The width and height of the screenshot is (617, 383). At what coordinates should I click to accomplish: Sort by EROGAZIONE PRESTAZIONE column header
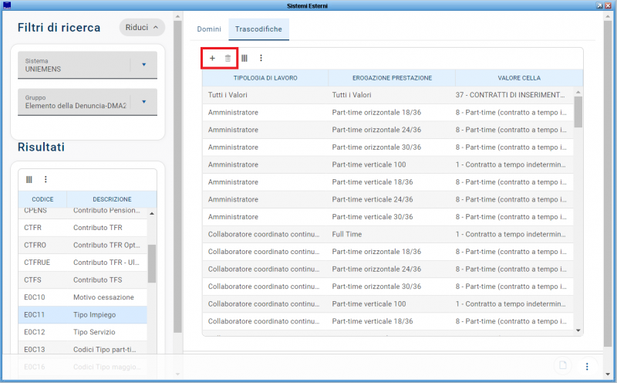tap(392, 78)
